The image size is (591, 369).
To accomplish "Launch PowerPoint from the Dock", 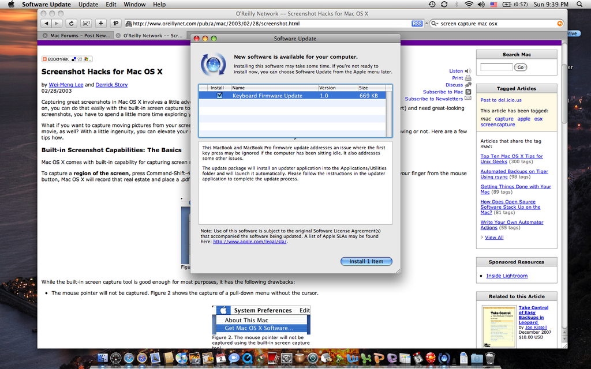I will (379, 357).
